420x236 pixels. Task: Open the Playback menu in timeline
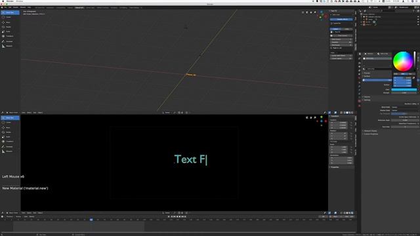10,217
